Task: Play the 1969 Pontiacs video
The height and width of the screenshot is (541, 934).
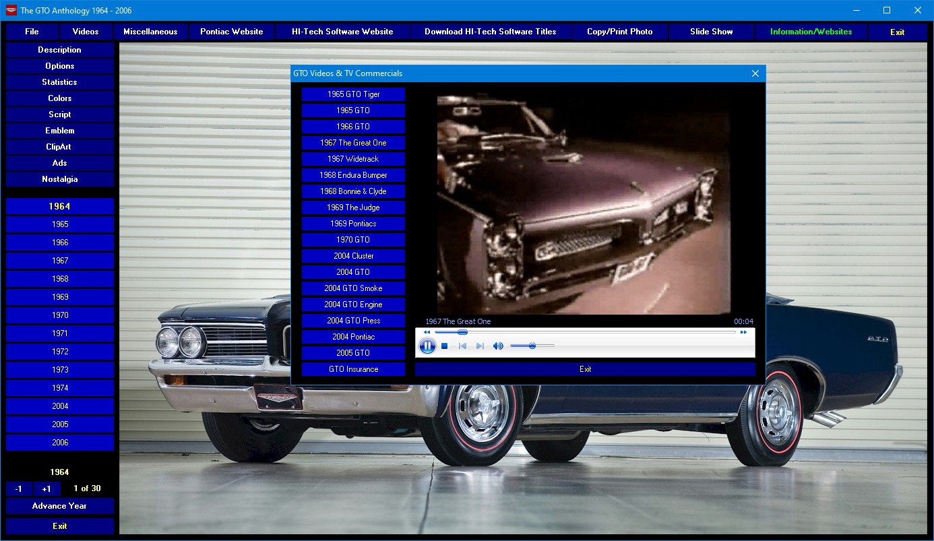Action: click(x=354, y=224)
